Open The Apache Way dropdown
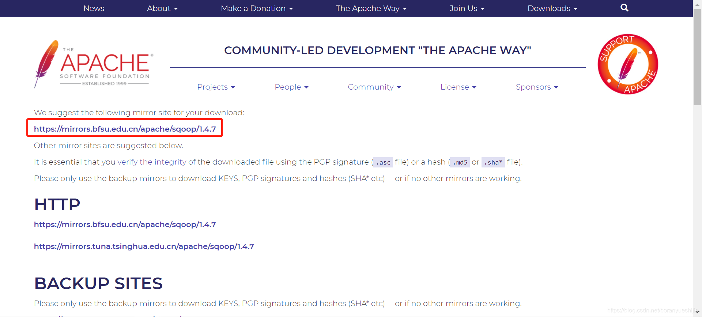 (371, 8)
